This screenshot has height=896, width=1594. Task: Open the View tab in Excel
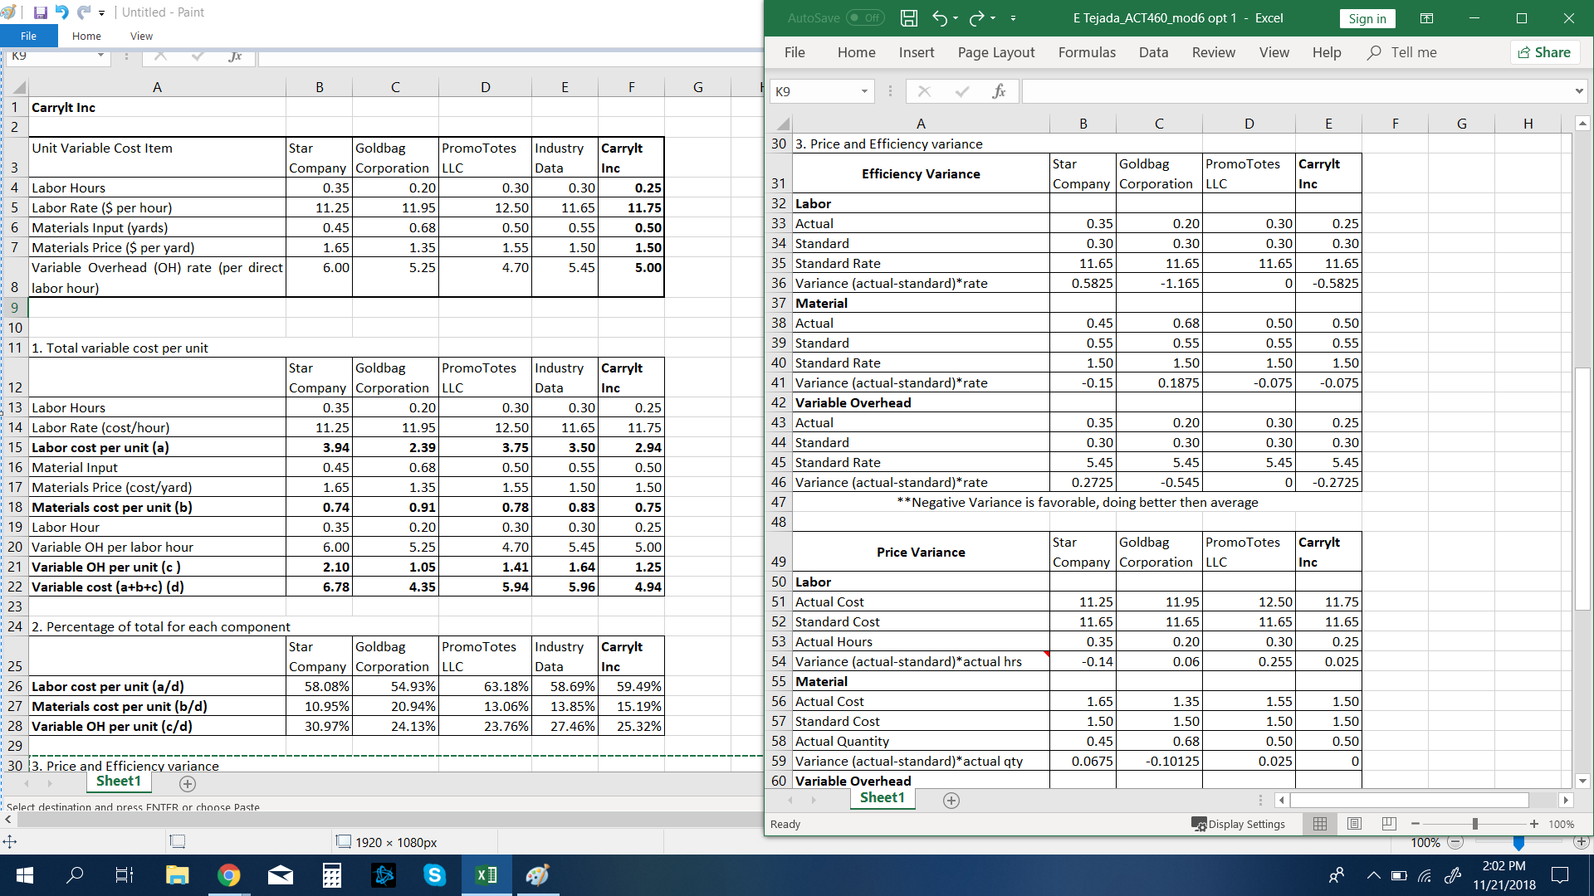[x=1274, y=52]
